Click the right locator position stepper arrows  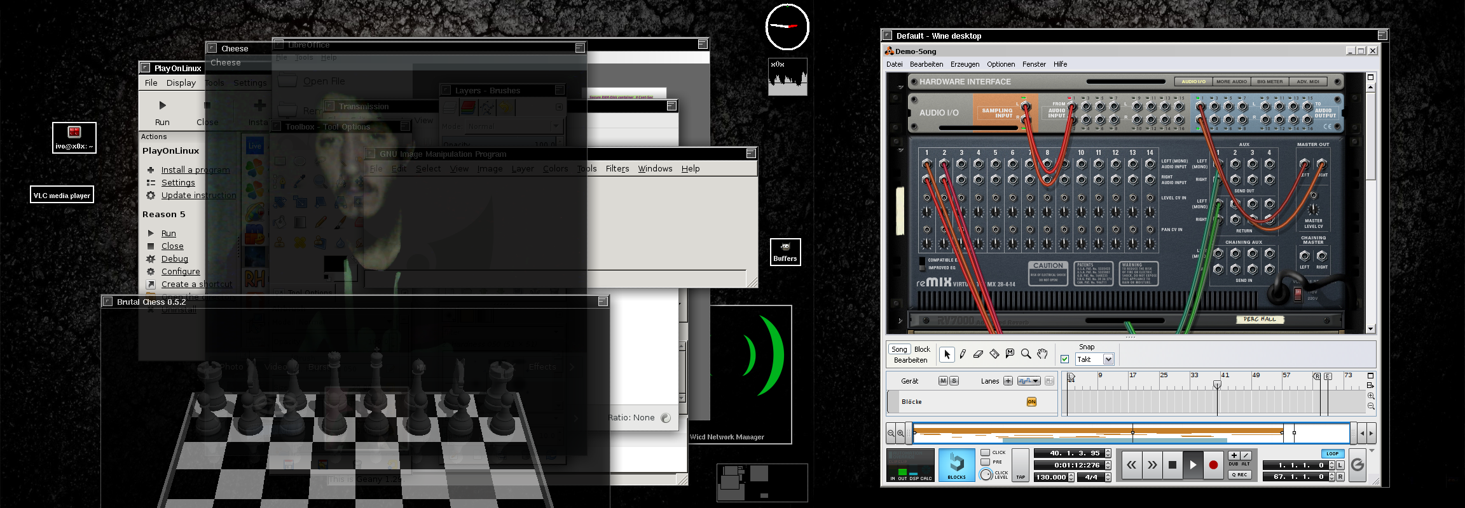tap(1331, 476)
